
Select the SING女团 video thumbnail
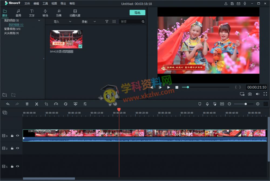point(66,39)
